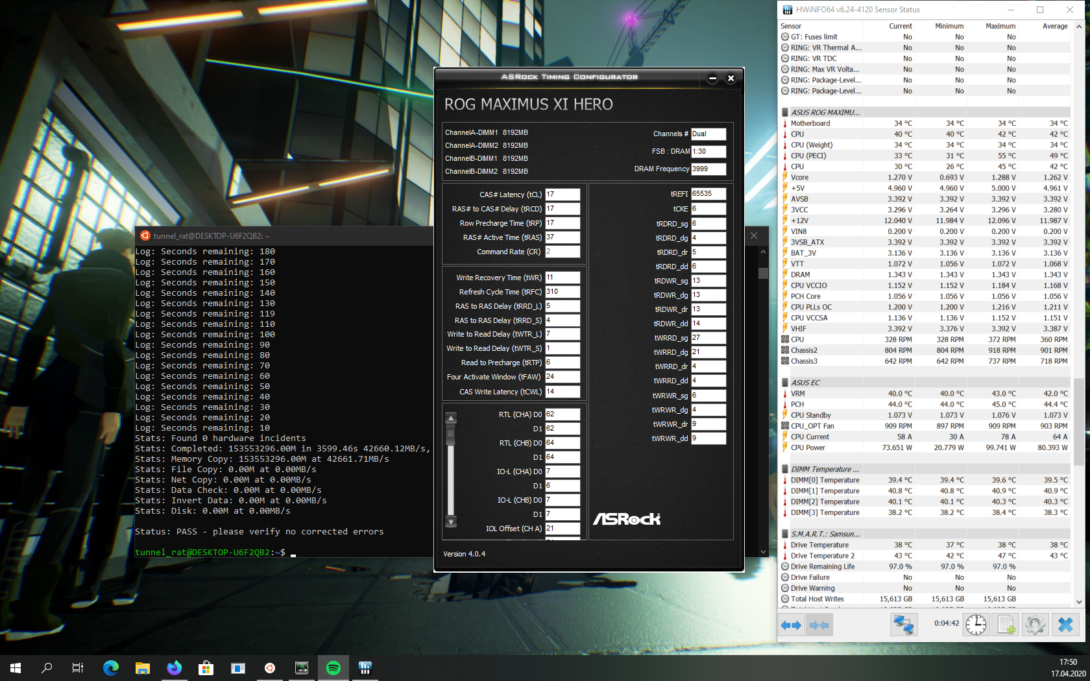This screenshot has height=681, width=1090.
Task: Select the S.M.A.R.T.: Samsun... group header
Action: [925, 534]
